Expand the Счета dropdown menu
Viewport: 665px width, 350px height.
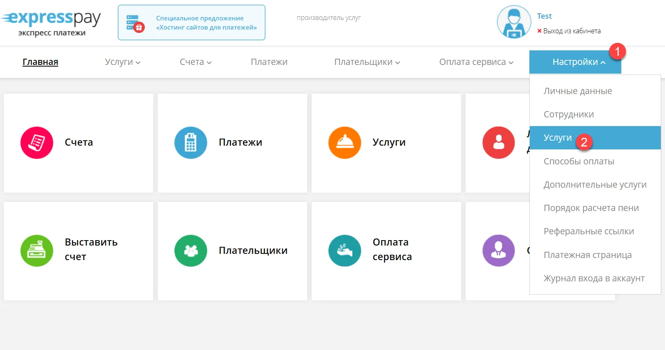coord(196,62)
